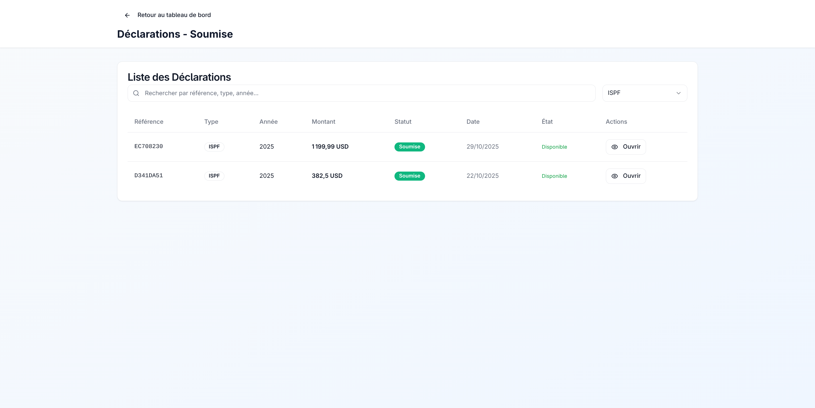This screenshot has height=408, width=815.
Task: Click the Montant column header
Action: [x=323, y=121]
